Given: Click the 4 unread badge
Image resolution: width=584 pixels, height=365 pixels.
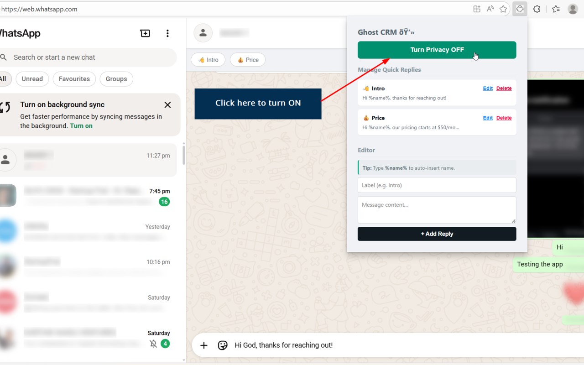Looking at the screenshot, I should point(165,344).
